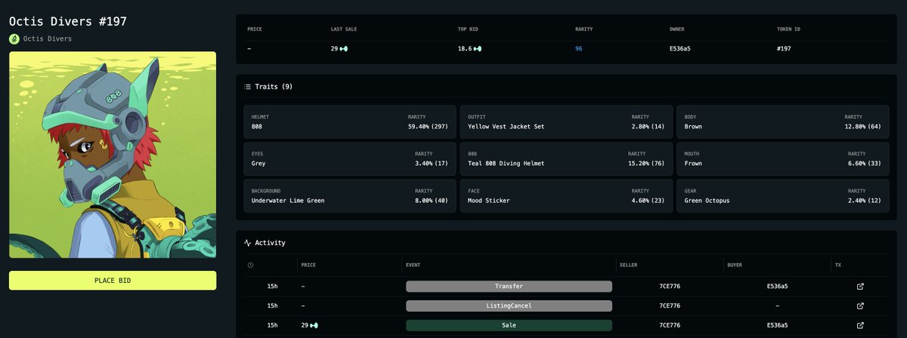The width and height of the screenshot is (907, 338).
Task: Click currency icon in Sale row price
Action: pyautogui.click(x=314, y=326)
